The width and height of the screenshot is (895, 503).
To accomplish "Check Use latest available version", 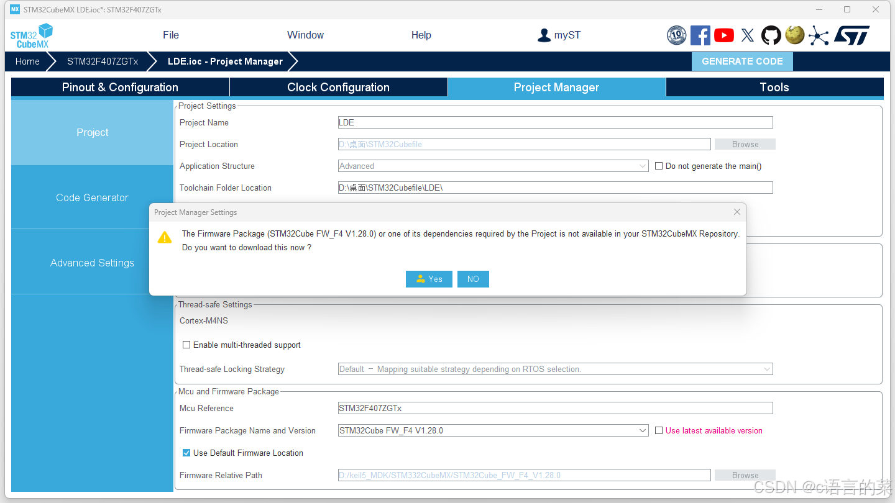I will 659,430.
